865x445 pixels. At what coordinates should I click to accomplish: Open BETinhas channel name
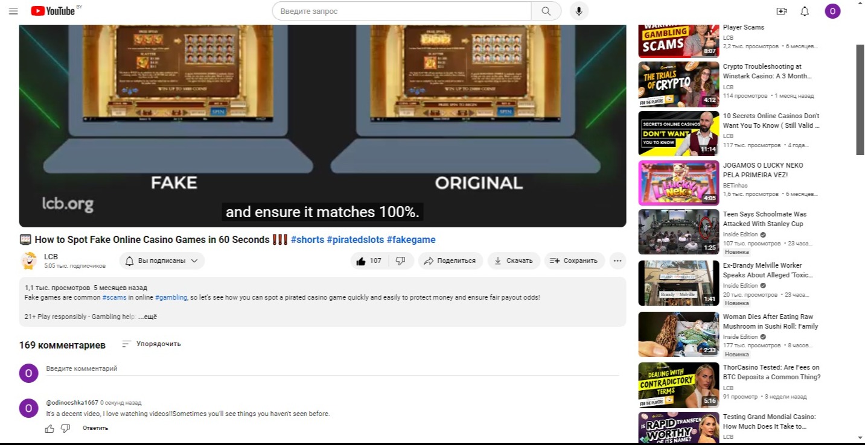736,185
